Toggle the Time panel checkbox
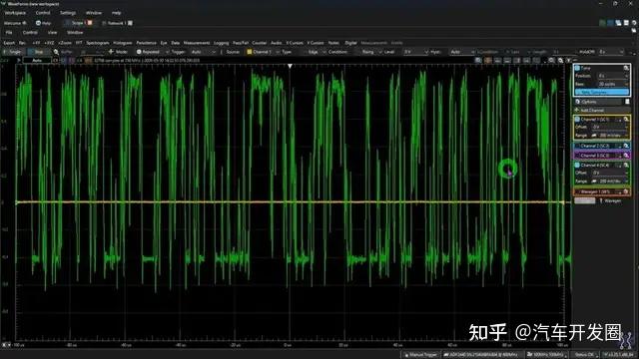Screen dimensions: 639x359 click(577, 68)
